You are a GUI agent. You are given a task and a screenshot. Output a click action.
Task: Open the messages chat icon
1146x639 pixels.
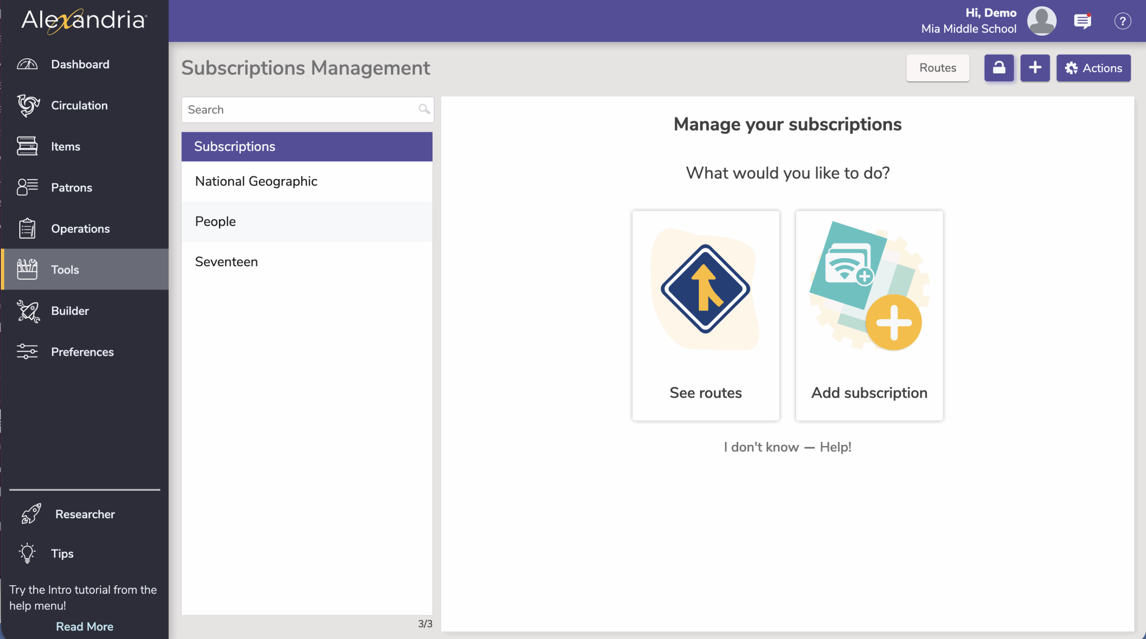1082,21
